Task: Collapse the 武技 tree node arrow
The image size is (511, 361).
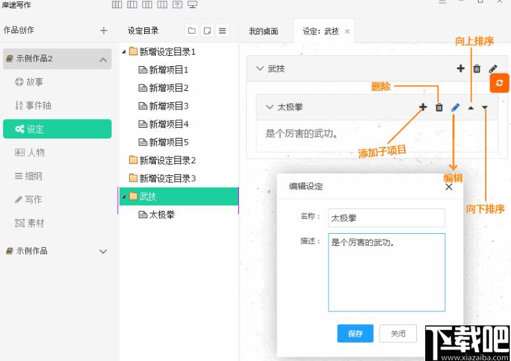Action: (124, 197)
